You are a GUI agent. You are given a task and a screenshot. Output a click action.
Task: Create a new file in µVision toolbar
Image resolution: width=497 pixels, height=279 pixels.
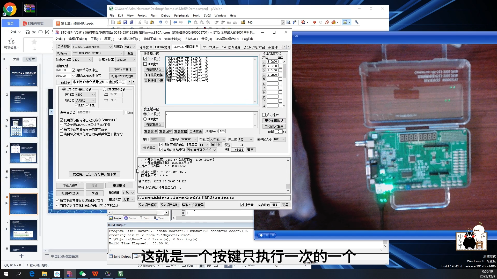[113, 22]
